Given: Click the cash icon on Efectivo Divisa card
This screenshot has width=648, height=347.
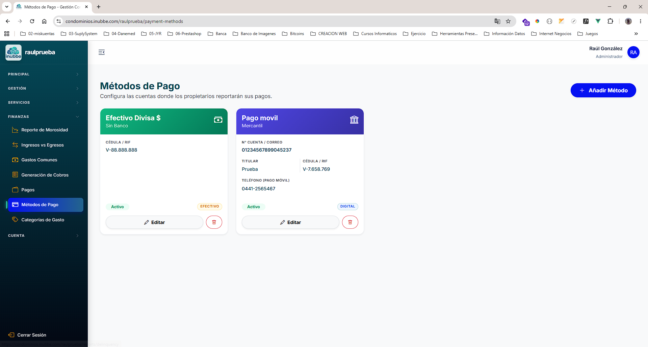Looking at the screenshot, I should point(218,120).
